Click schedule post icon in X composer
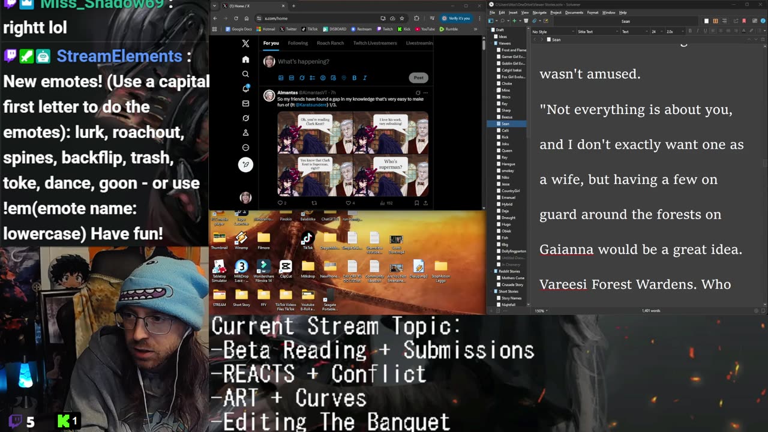 (333, 77)
